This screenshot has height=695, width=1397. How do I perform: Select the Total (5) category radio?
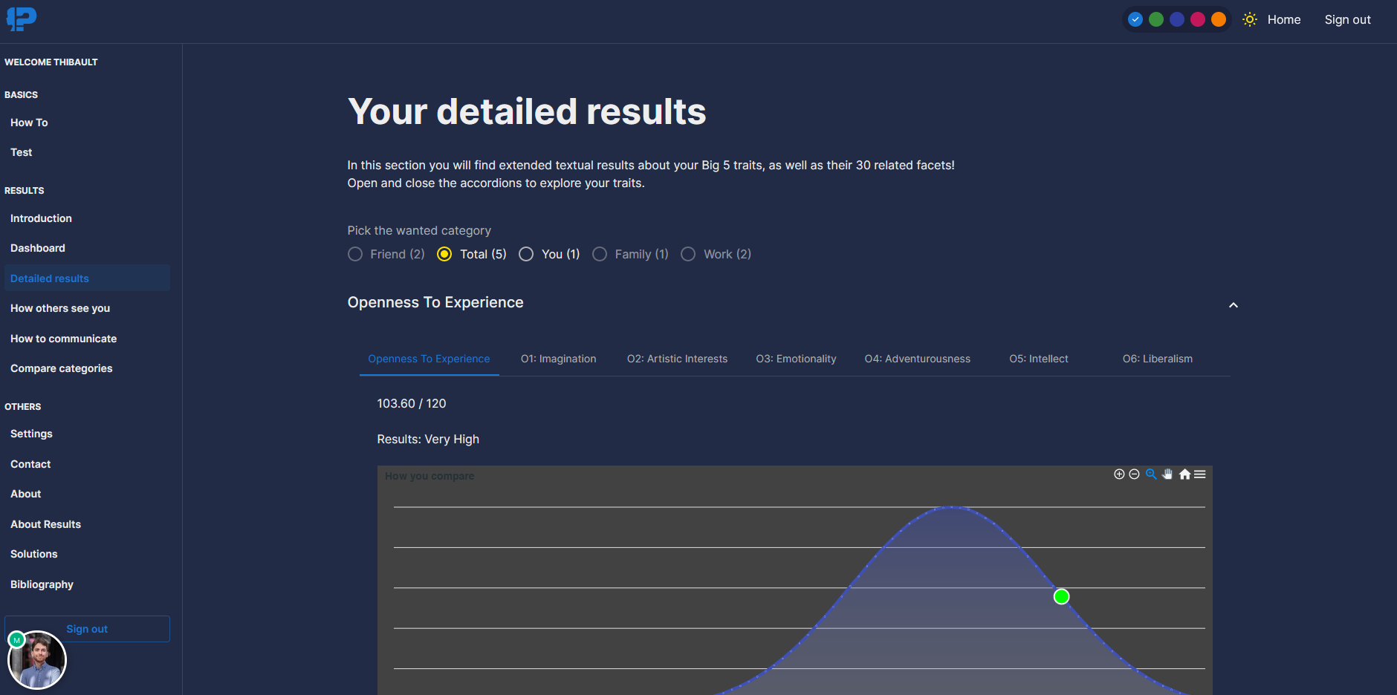click(444, 254)
